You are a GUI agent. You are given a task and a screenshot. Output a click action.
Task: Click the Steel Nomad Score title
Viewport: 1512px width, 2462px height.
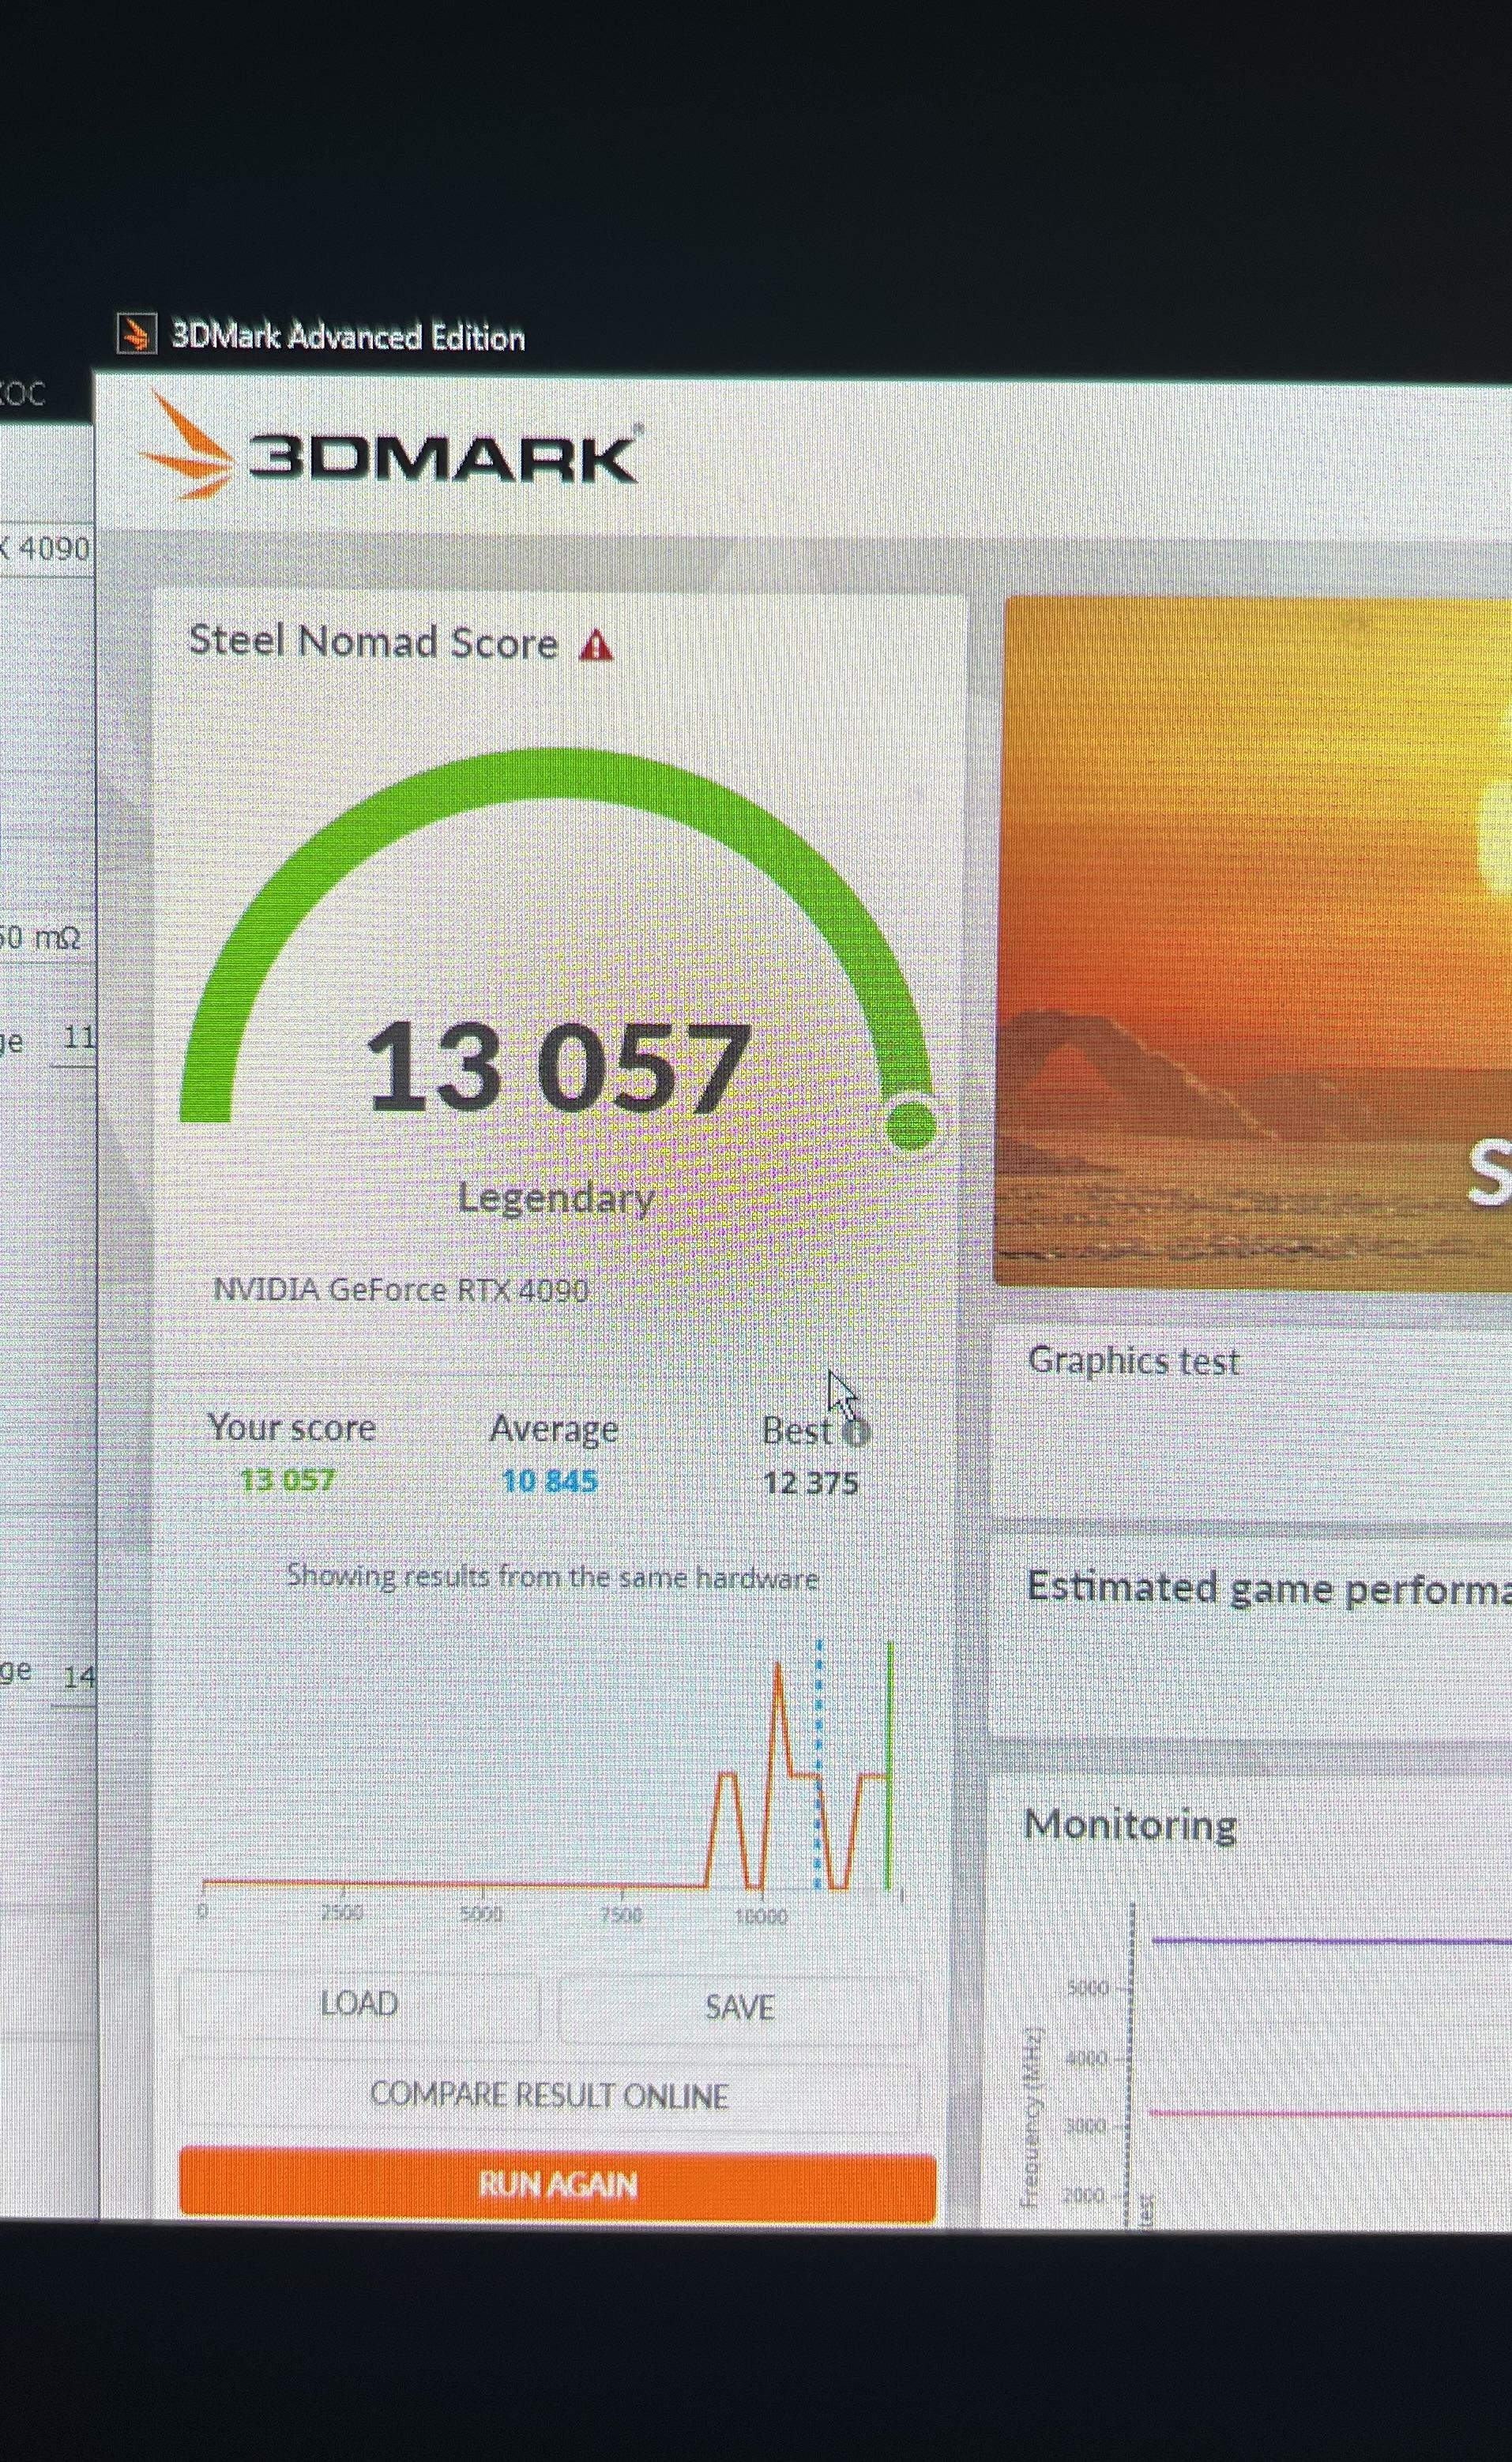click(373, 641)
